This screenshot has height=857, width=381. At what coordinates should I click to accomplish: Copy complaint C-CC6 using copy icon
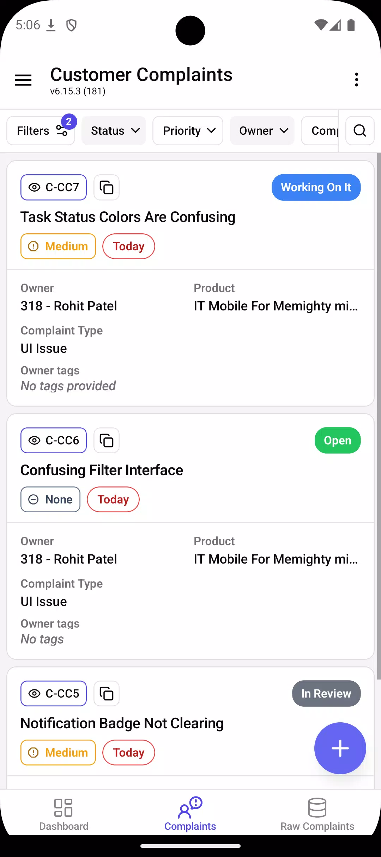pos(107,441)
